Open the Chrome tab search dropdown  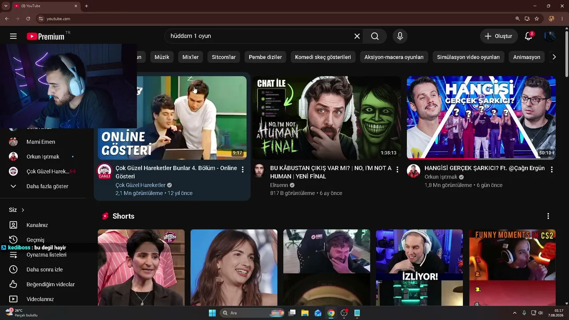pyautogui.click(x=6, y=6)
